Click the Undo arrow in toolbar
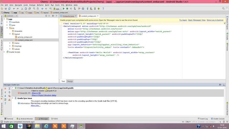229x129 pixels. (14, 9)
